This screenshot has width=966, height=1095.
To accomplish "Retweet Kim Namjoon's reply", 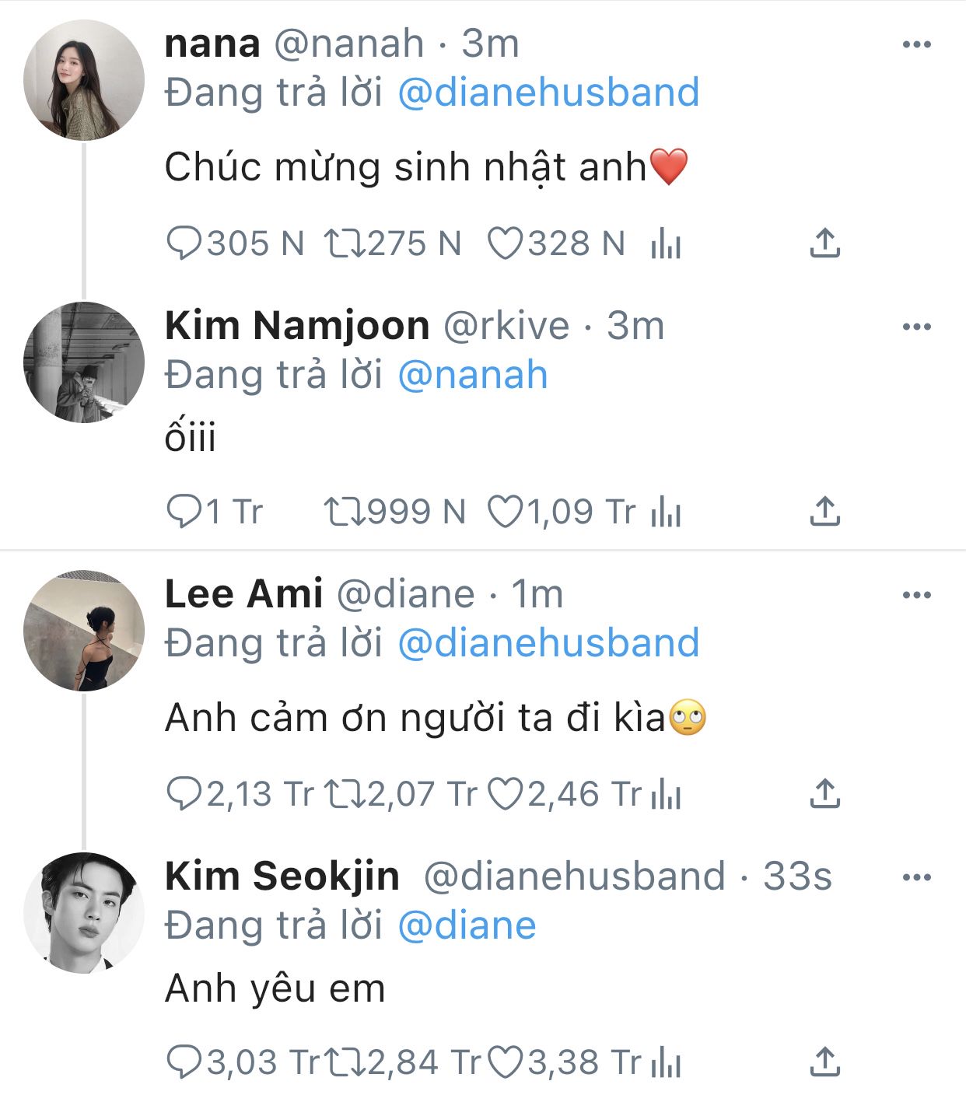I will tap(344, 512).
